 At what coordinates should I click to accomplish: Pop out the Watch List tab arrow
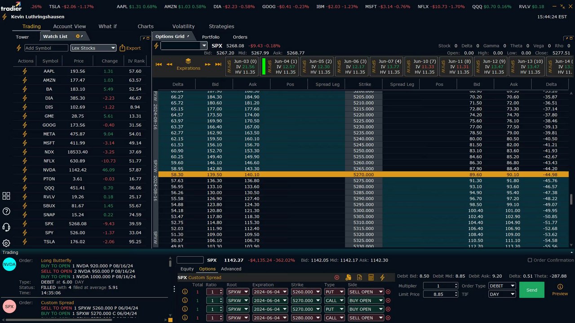[x=82, y=36]
